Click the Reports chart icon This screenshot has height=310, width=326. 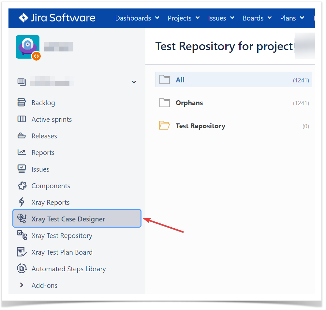[22, 152]
